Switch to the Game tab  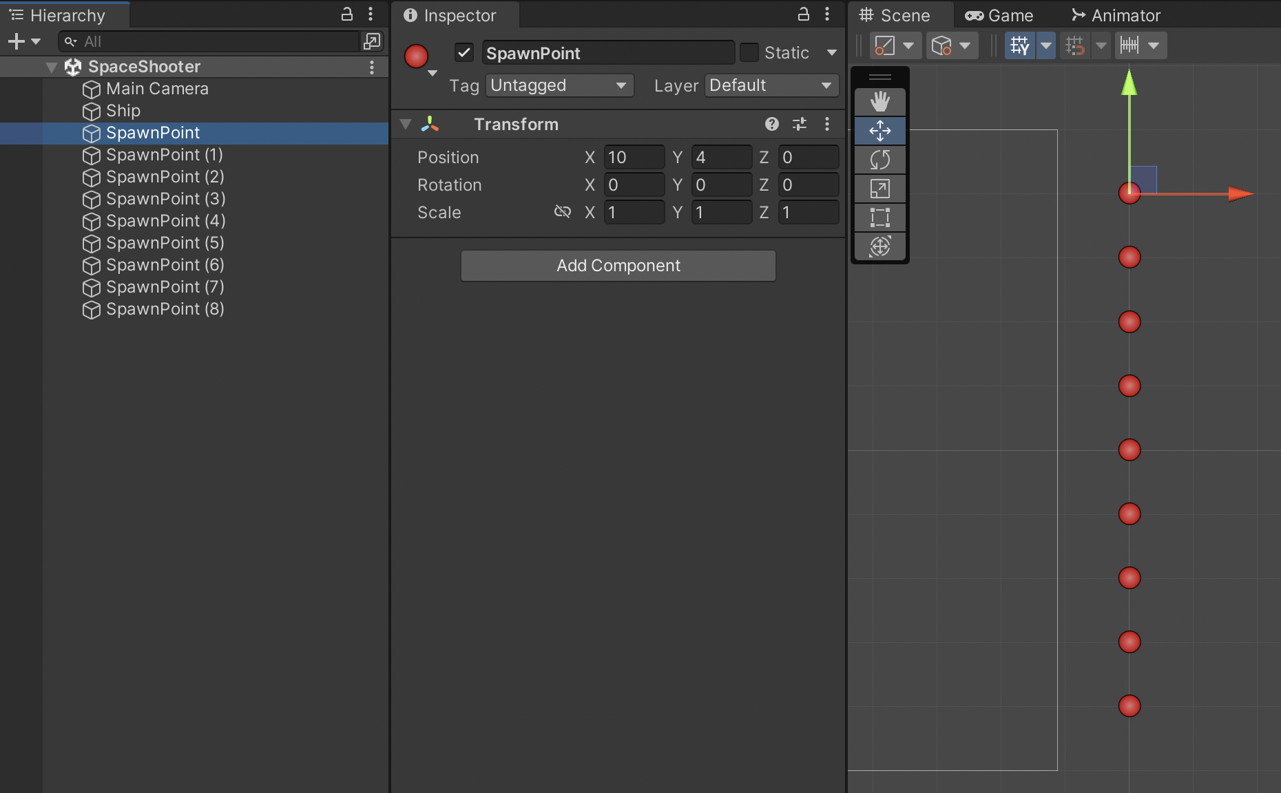[999, 15]
